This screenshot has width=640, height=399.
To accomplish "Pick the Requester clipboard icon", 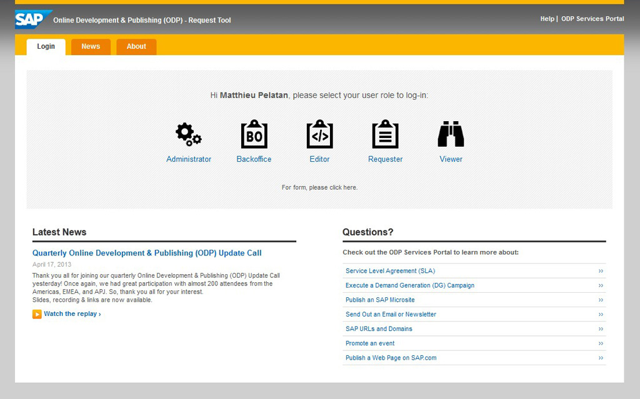I will point(385,134).
